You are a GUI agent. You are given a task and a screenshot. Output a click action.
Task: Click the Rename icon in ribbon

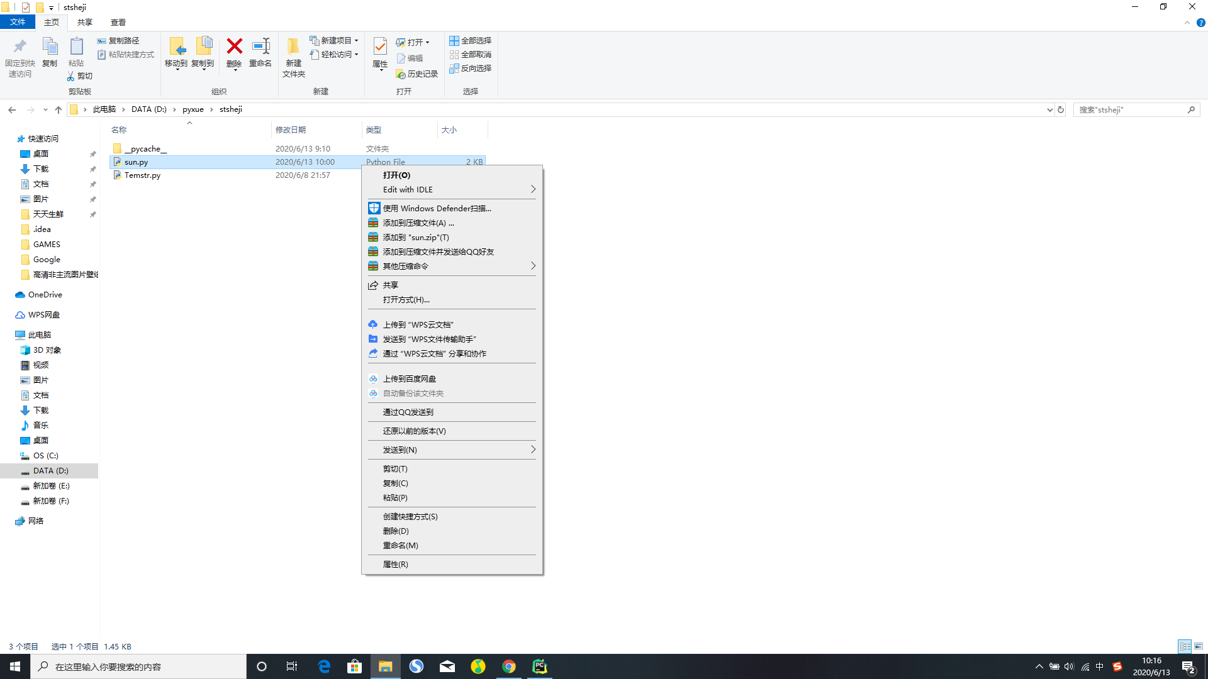pyautogui.click(x=260, y=47)
